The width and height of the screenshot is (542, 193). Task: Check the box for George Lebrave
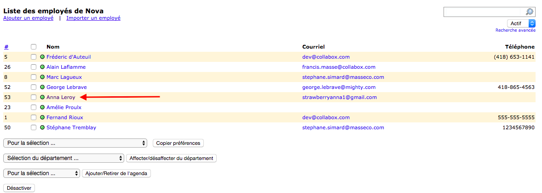click(x=34, y=87)
